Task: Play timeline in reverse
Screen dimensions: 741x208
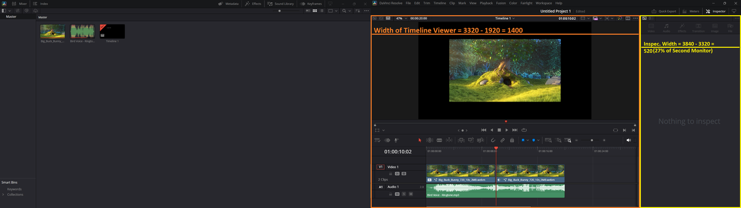Action: pos(491,130)
